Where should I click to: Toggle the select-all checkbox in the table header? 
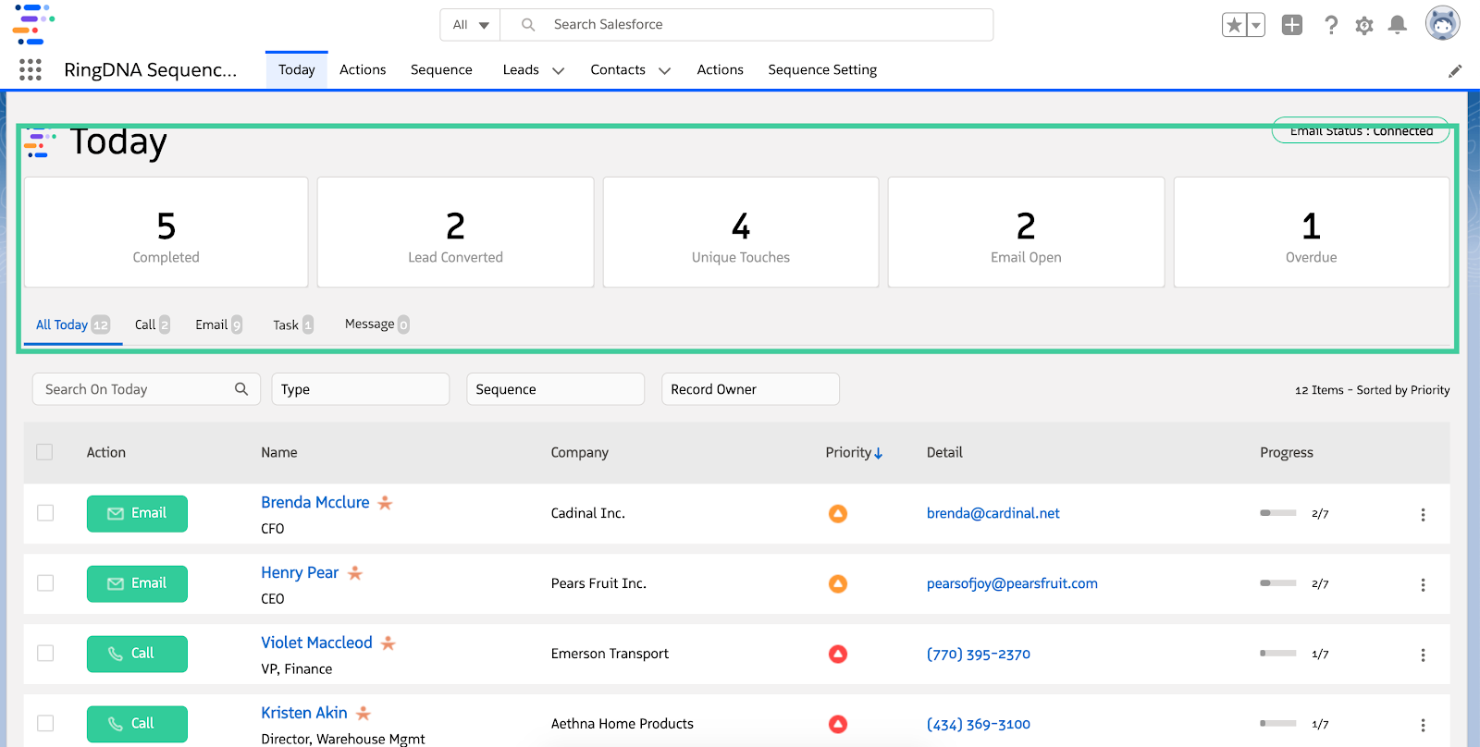click(x=44, y=452)
